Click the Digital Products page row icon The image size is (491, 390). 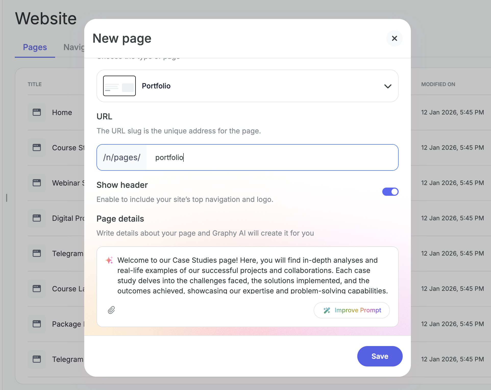click(x=37, y=218)
